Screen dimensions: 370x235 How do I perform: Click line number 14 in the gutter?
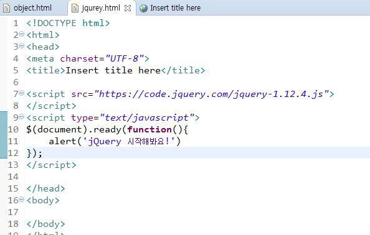[x=13, y=177]
